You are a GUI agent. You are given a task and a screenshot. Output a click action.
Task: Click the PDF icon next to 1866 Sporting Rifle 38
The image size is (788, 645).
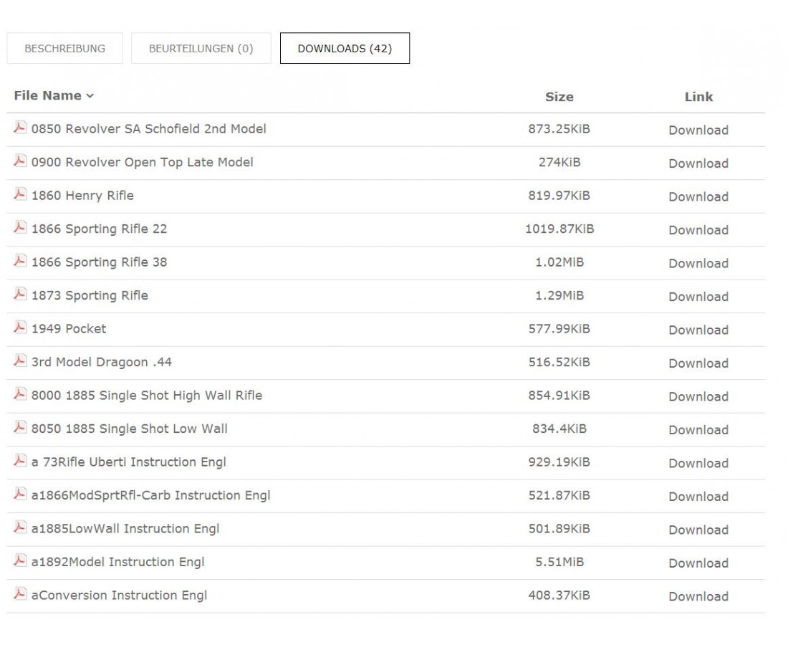[x=20, y=262]
